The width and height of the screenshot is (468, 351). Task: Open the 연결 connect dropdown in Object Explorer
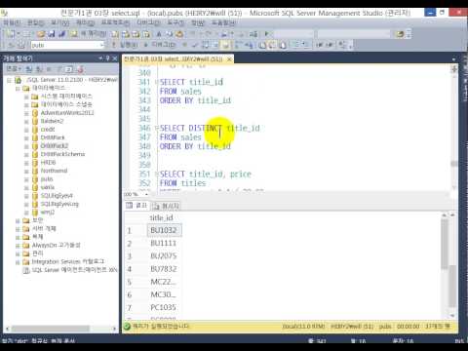click(14, 69)
